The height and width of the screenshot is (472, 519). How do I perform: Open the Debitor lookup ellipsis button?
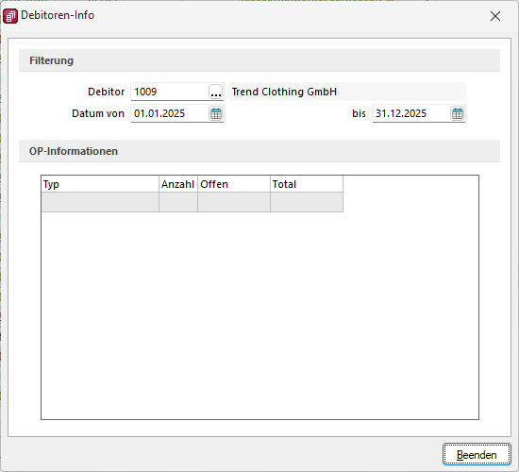tap(216, 92)
